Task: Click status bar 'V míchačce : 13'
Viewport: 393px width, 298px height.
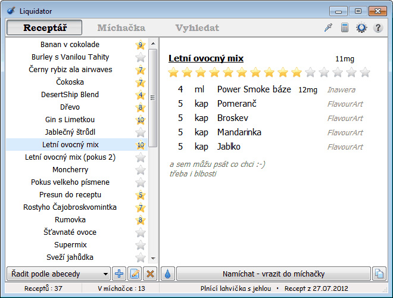Action: [x=121, y=288]
